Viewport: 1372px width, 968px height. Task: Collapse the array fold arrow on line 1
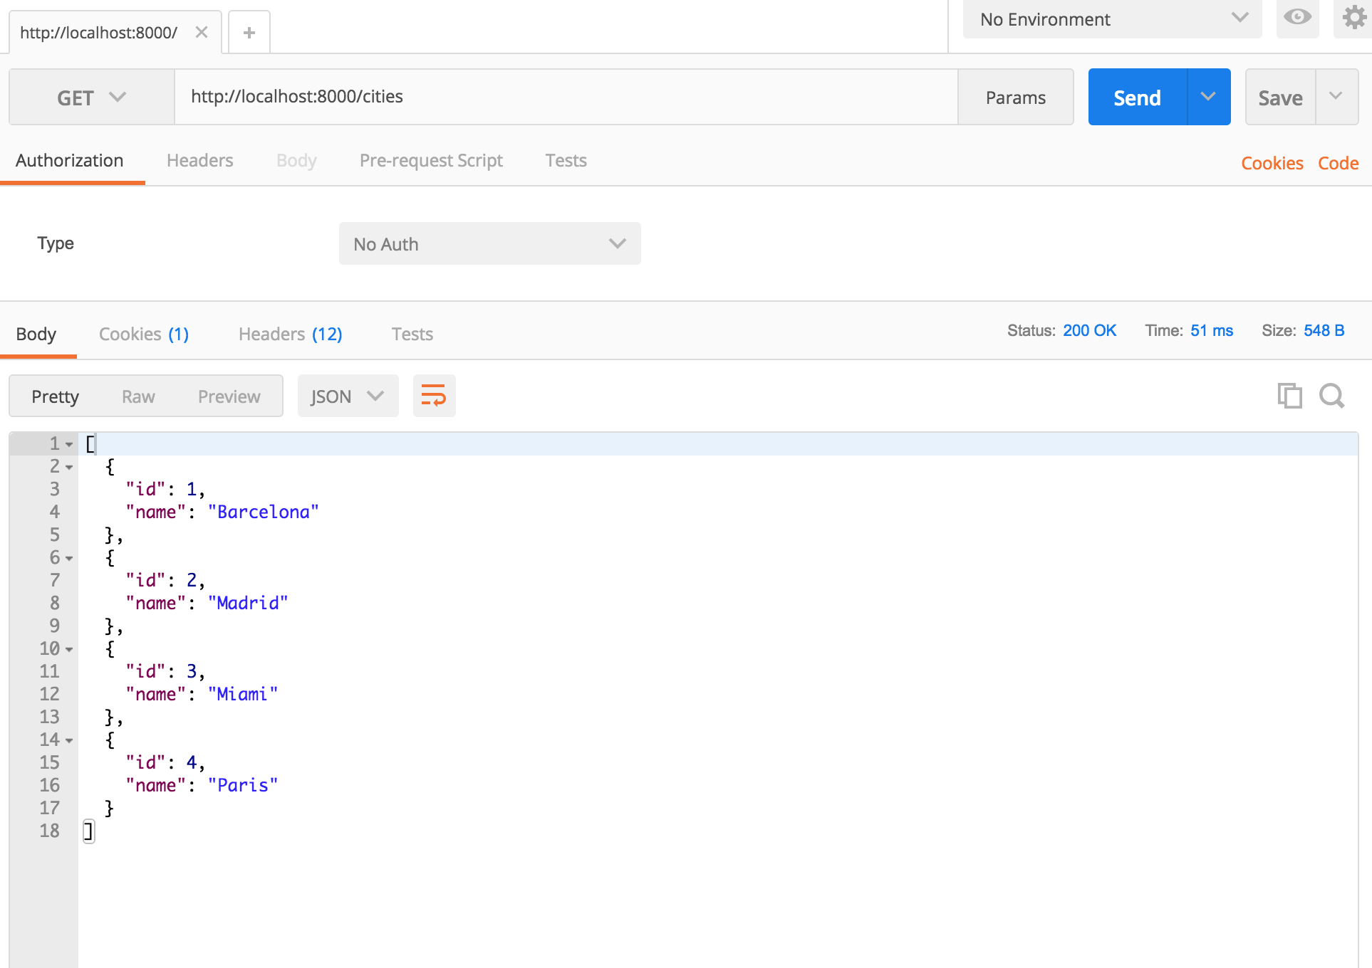(69, 444)
